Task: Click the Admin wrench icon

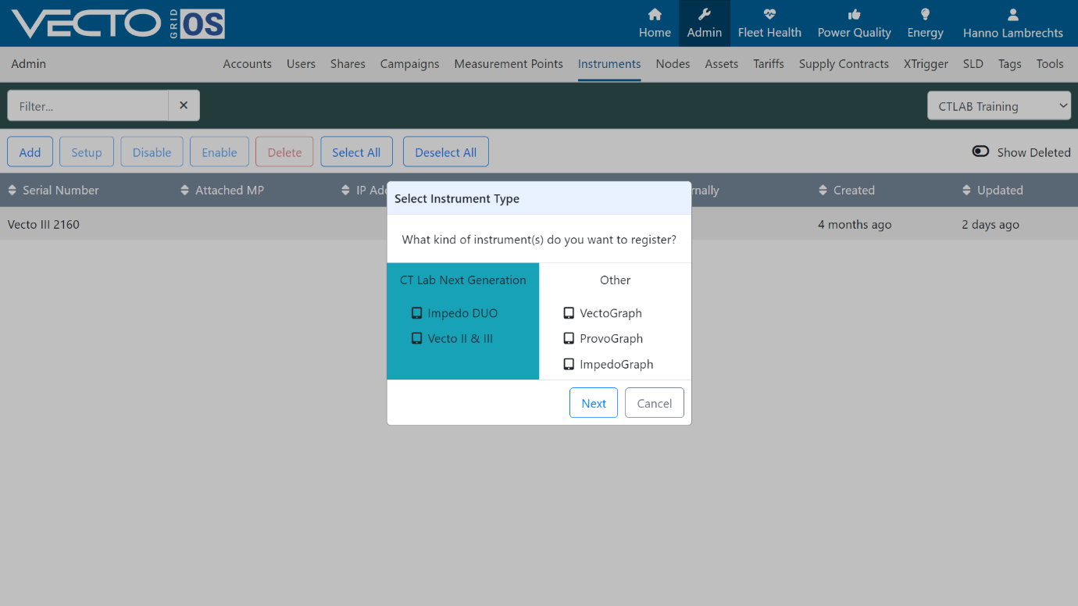Action: [x=704, y=14]
